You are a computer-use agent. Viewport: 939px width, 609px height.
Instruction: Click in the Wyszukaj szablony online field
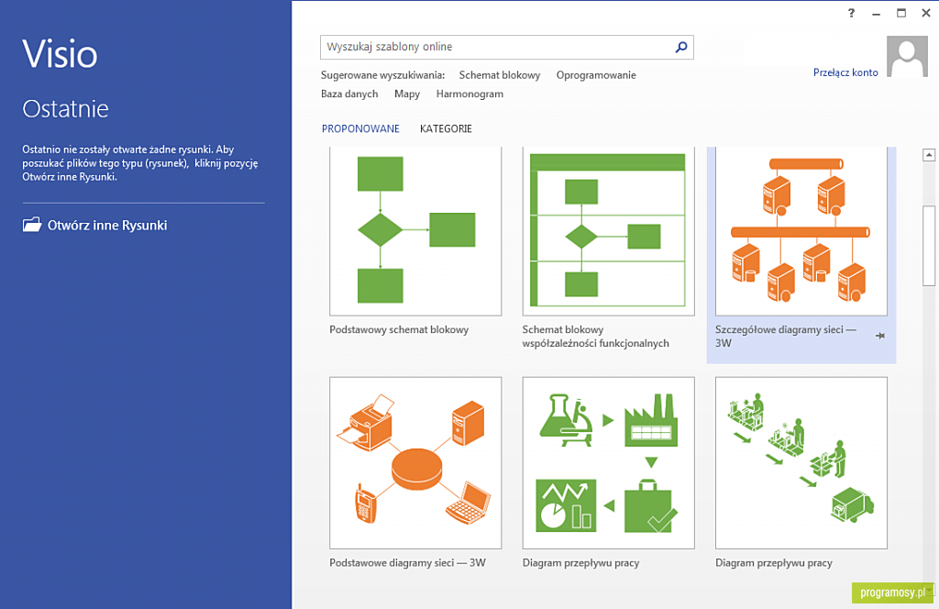tap(506, 47)
